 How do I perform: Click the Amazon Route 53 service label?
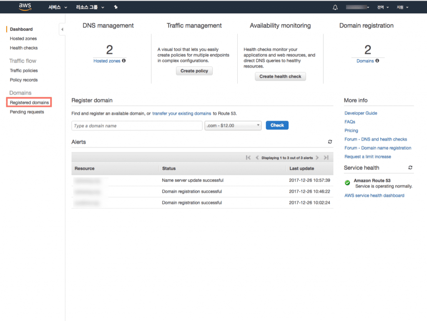[372, 181]
